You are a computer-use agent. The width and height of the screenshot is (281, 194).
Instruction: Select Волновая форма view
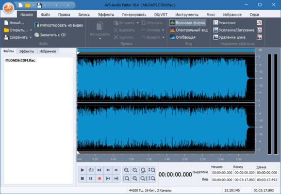187,23
